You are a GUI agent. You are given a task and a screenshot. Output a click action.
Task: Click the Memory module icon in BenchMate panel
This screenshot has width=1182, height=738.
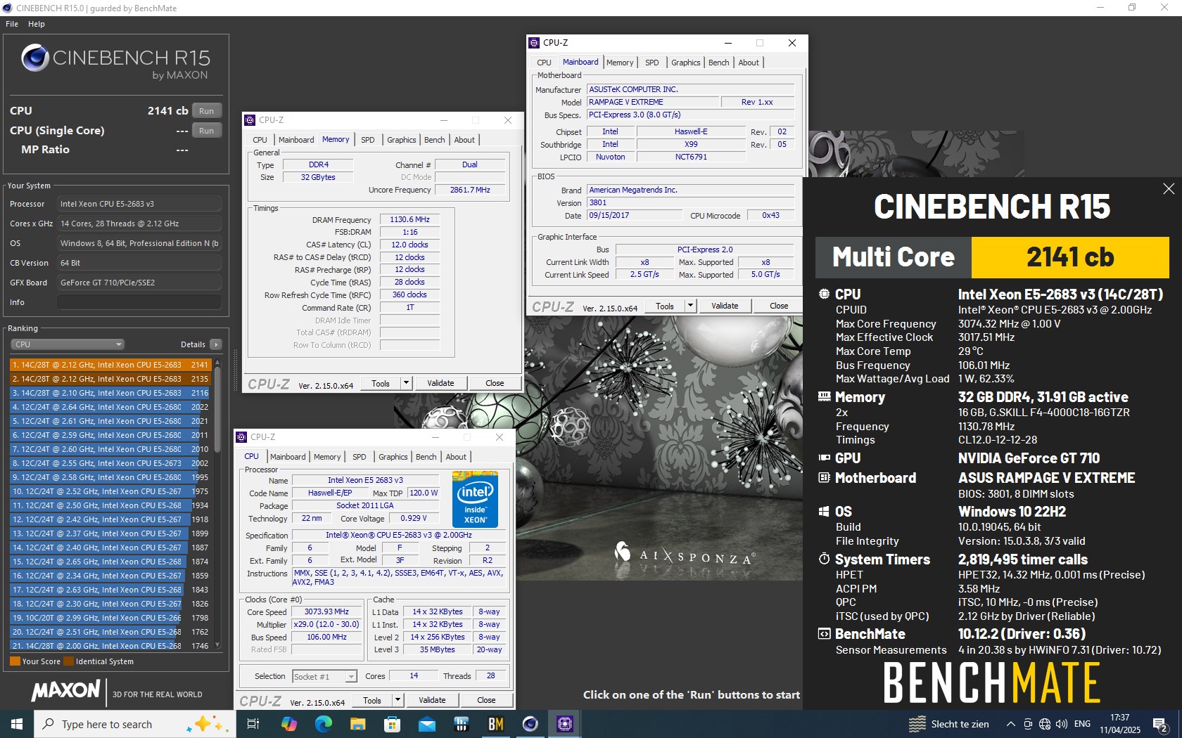[824, 396]
